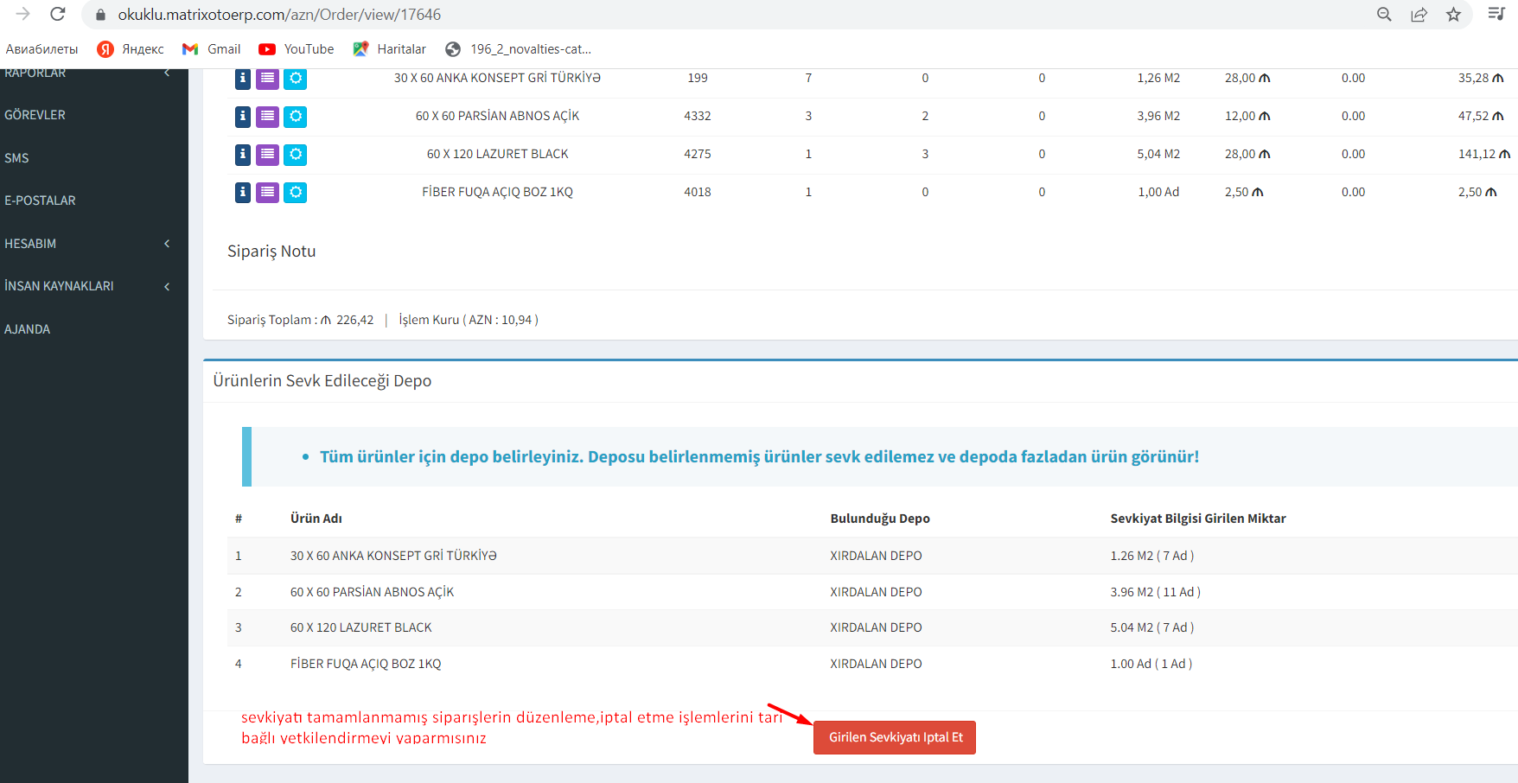Click info icon for 60 X 60 PARSİAN ABNOS
The width and height of the screenshot is (1518, 783).
(x=243, y=116)
